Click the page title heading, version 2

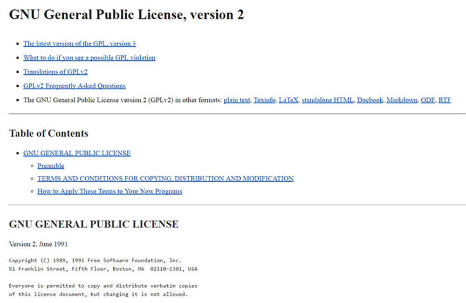click(x=126, y=15)
